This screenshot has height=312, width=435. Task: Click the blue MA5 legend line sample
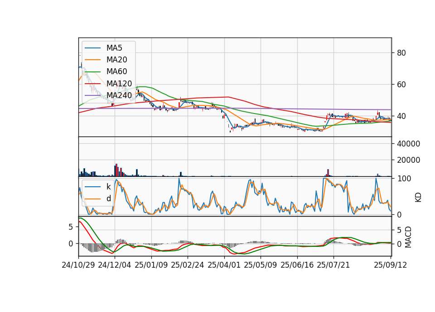(92, 48)
